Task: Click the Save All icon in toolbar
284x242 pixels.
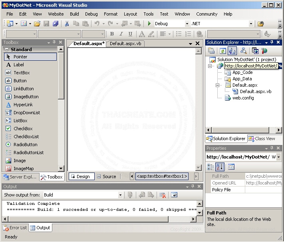Action: coord(56,24)
